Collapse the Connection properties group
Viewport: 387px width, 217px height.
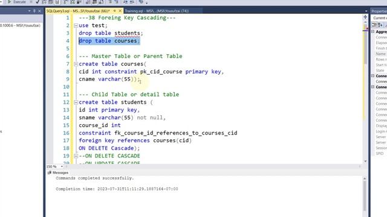[373, 76]
